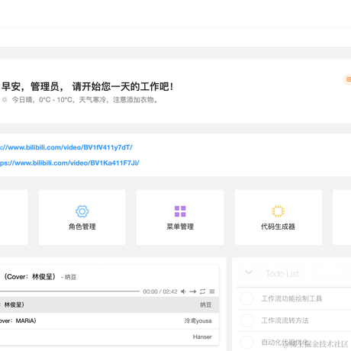Click the 工作流流转方法 todo text
Viewport: 351px width, 351px height.
285,320
